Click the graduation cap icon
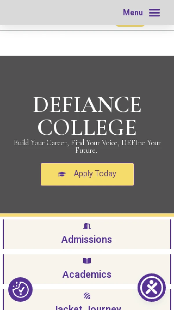The image size is (174, 310). (62, 174)
